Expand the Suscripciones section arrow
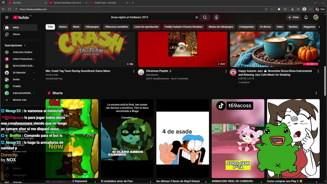The height and width of the screenshot is (184, 327). [x=25, y=45]
